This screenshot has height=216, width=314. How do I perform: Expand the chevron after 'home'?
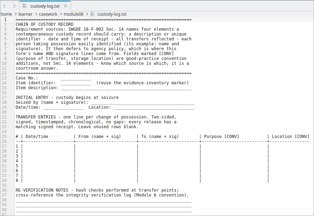coord(15,14)
